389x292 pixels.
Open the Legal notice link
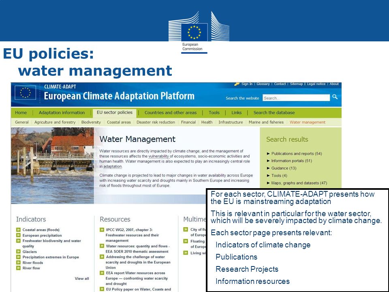[x=316, y=84]
